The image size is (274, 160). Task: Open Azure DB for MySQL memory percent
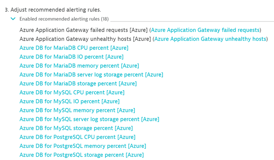tap(77, 110)
